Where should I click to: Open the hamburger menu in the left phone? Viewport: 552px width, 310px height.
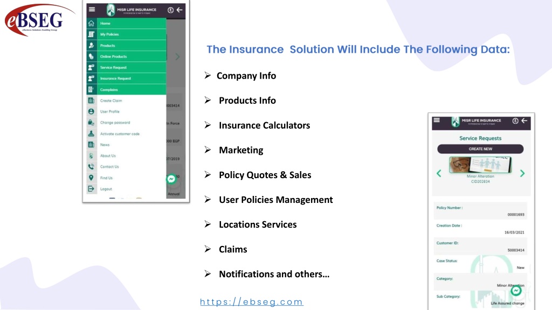pyautogui.click(x=92, y=10)
